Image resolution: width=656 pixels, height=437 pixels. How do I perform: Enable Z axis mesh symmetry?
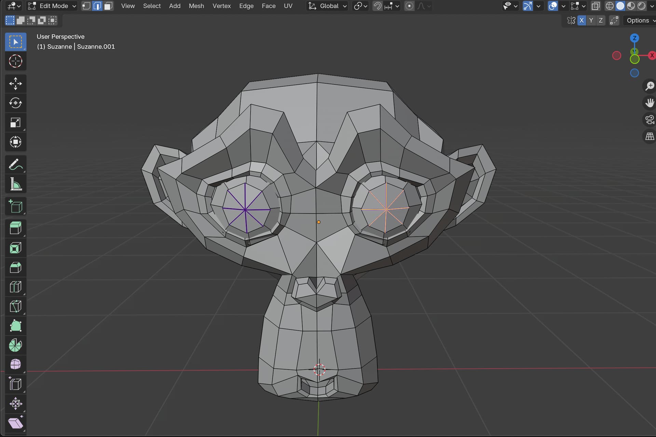point(601,21)
